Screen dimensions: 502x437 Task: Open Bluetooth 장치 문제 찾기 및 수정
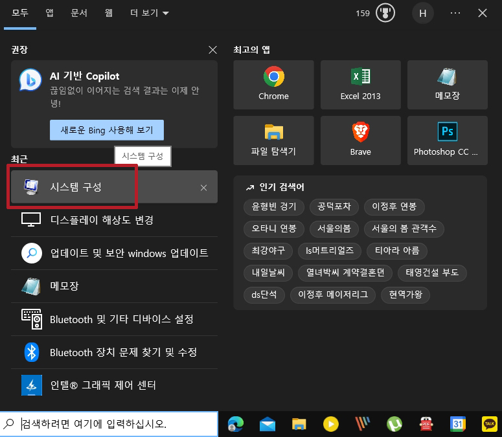(x=114, y=352)
